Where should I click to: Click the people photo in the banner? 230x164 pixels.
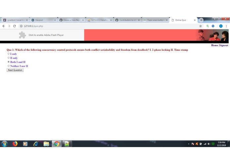pyautogui.click(x=212, y=35)
